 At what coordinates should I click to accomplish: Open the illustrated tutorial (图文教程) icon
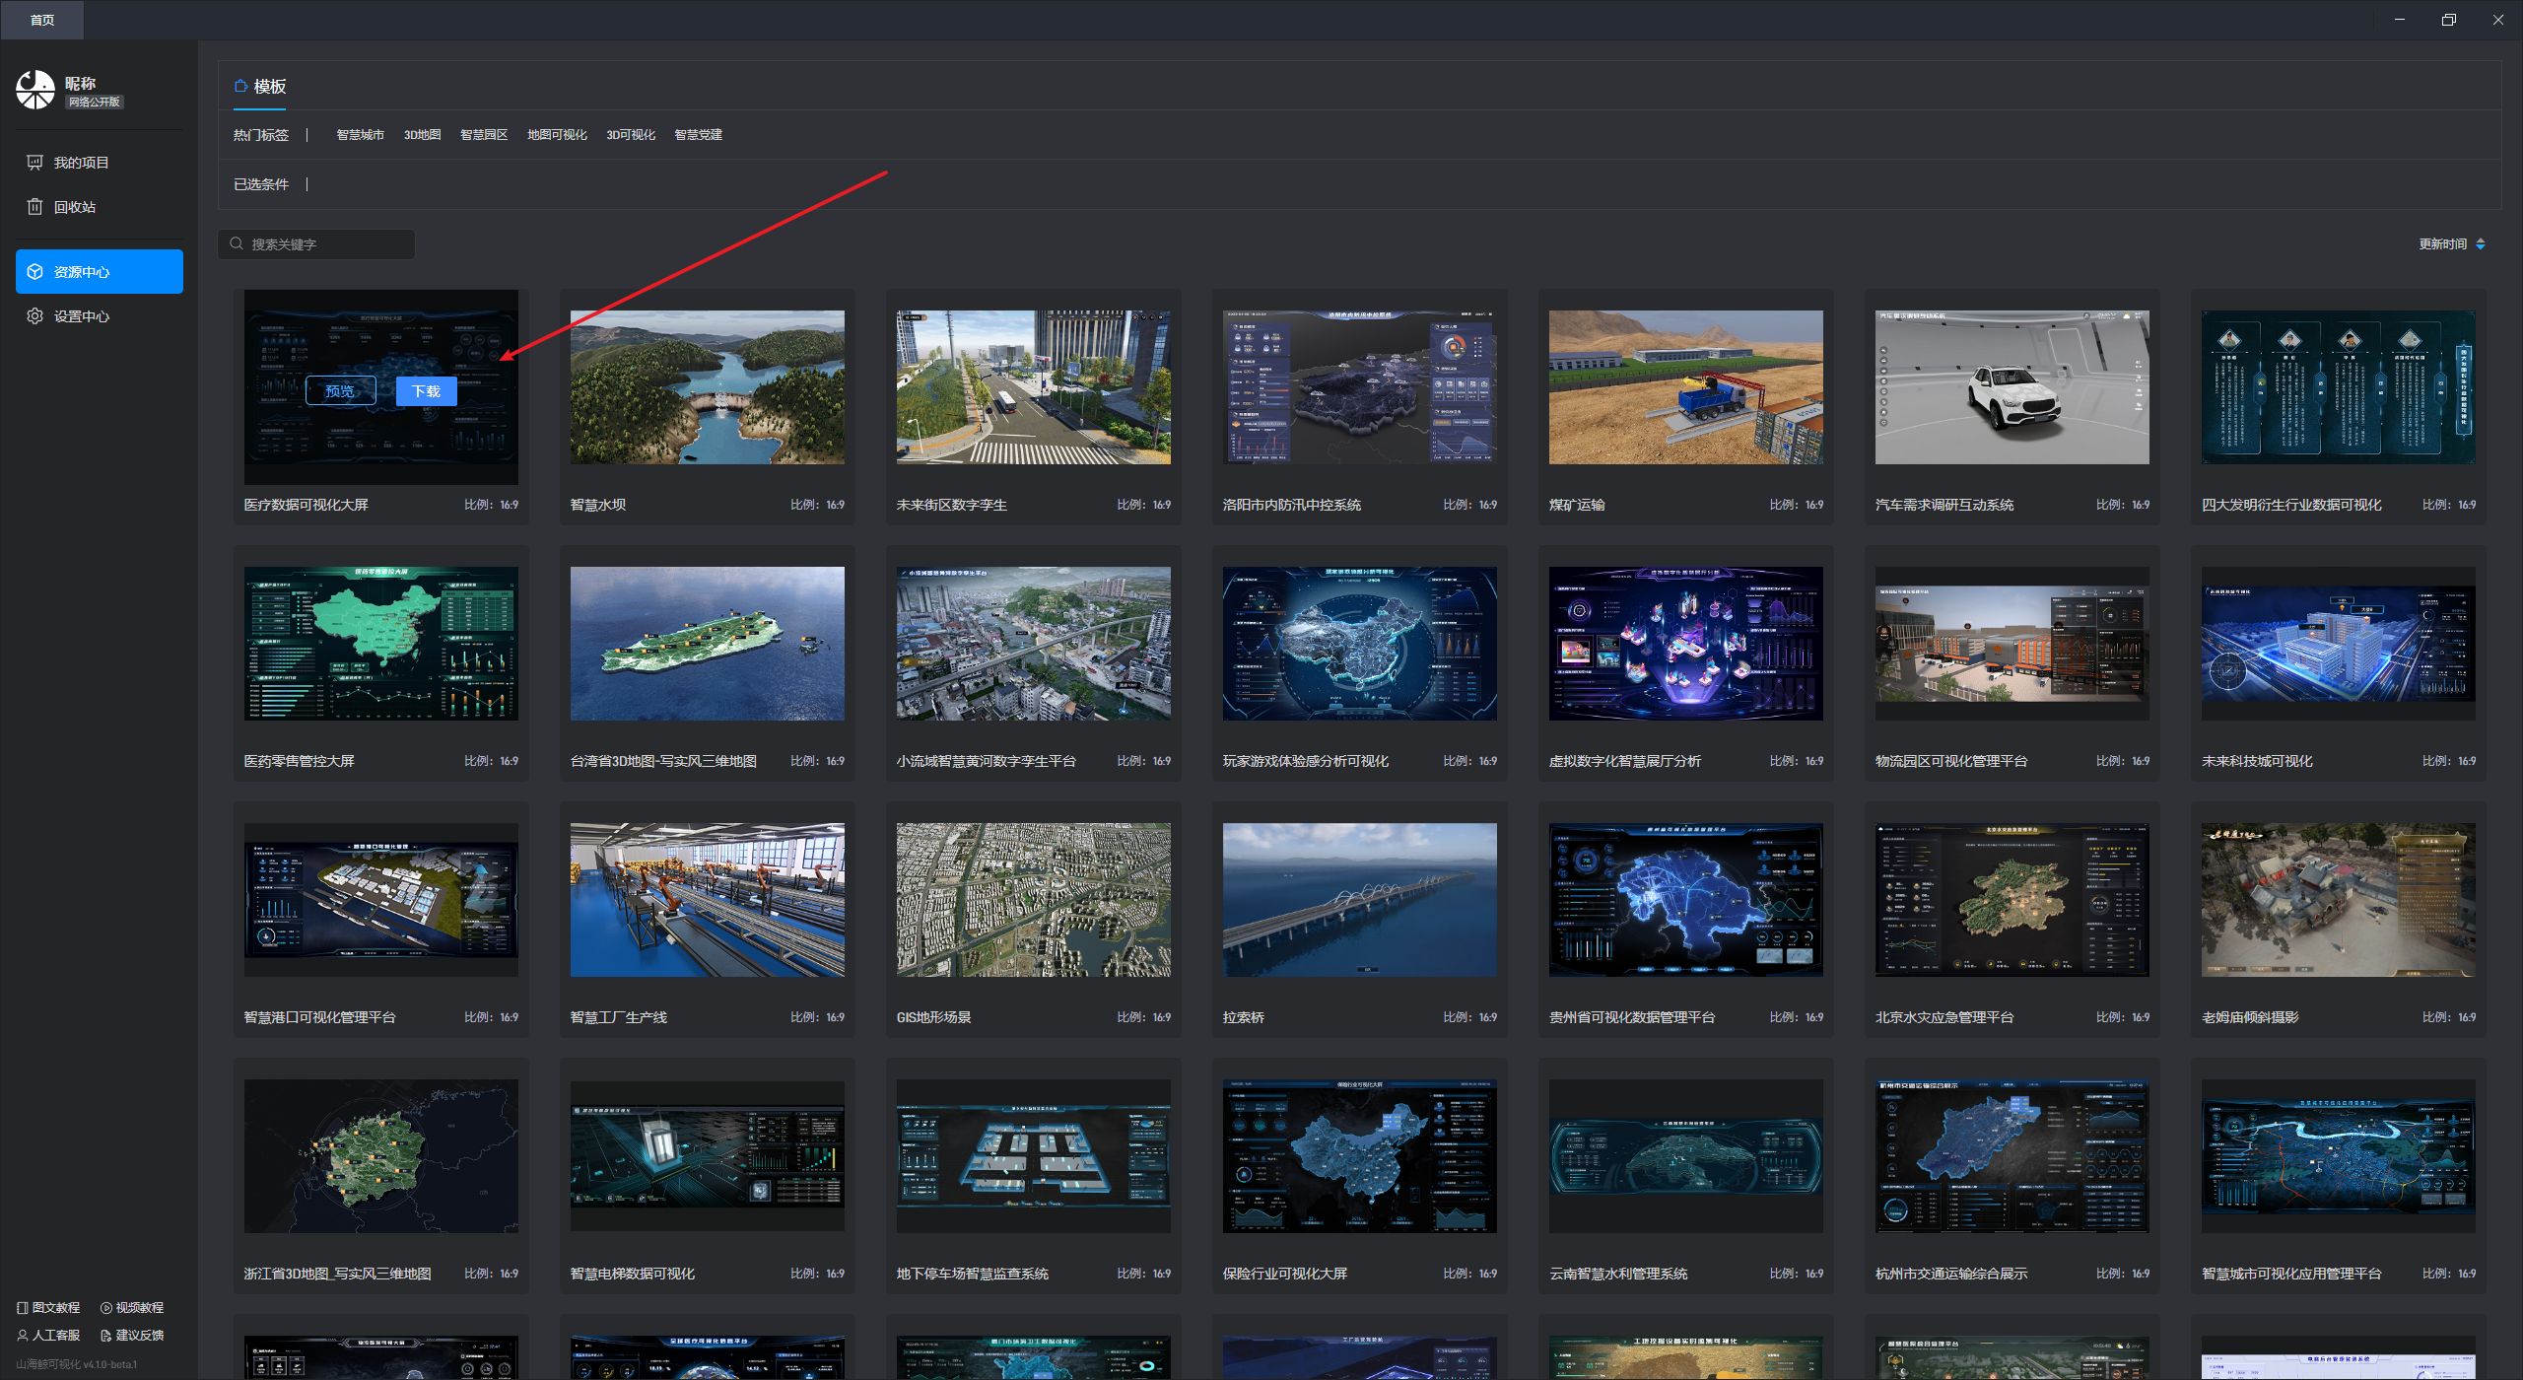23,1308
